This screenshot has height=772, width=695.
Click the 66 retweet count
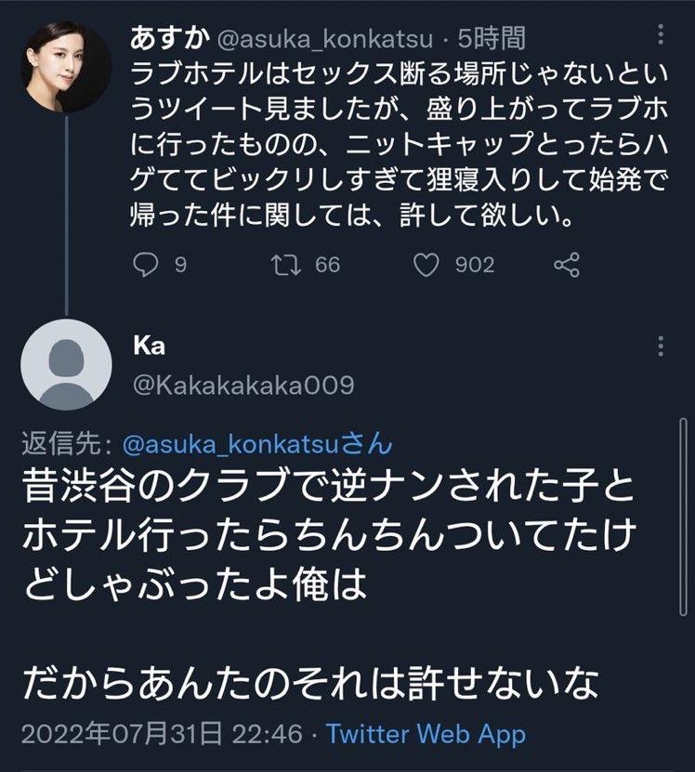tap(327, 266)
